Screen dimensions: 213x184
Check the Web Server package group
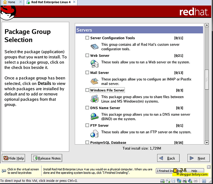87,55
